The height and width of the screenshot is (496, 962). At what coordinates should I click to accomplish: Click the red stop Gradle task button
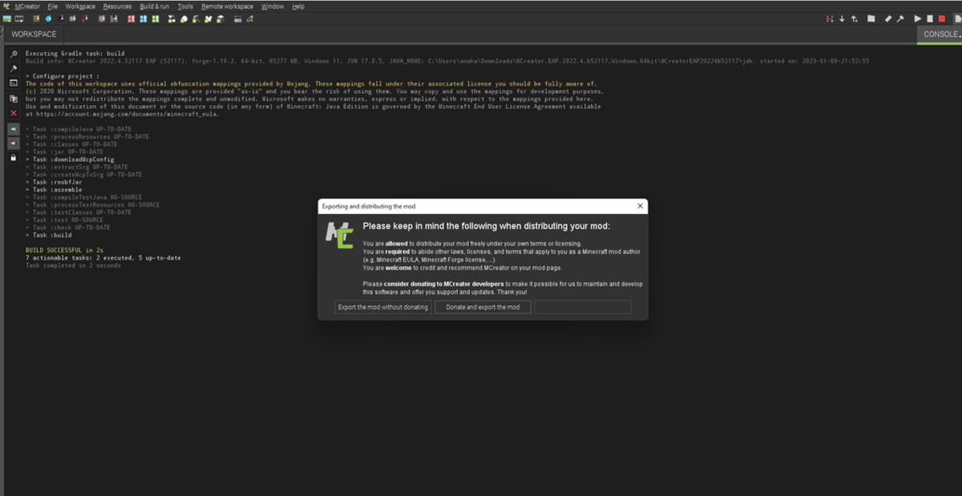click(x=942, y=18)
